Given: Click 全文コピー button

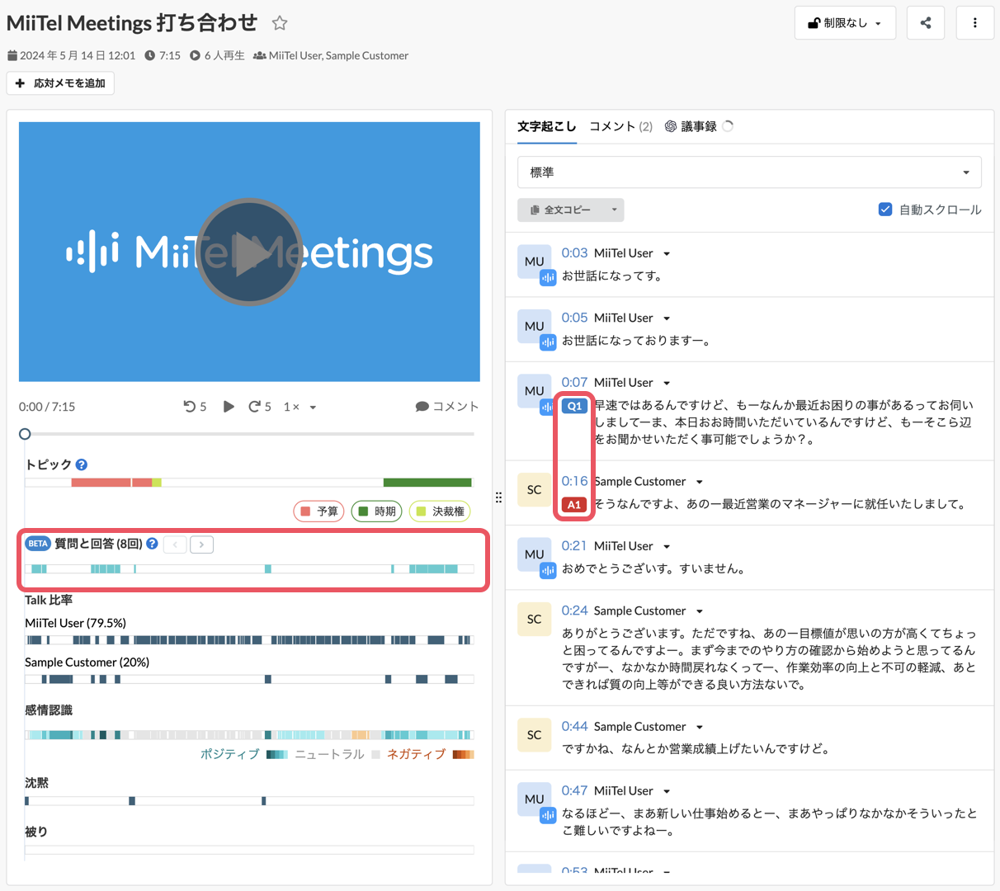Looking at the screenshot, I should (561, 210).
